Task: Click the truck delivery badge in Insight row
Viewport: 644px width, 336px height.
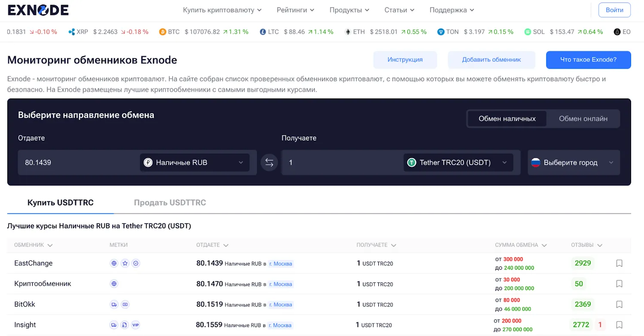Action: tap(114, 325)
